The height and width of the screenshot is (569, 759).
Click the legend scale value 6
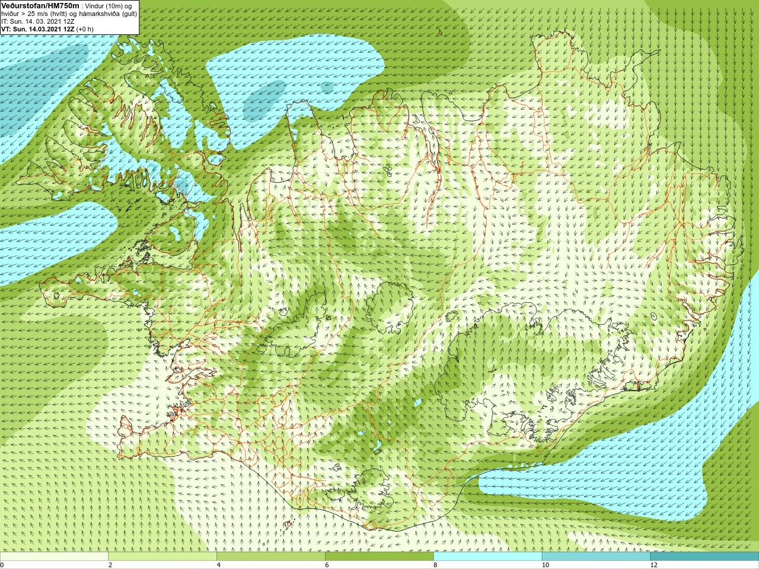(x=327, y=565)
